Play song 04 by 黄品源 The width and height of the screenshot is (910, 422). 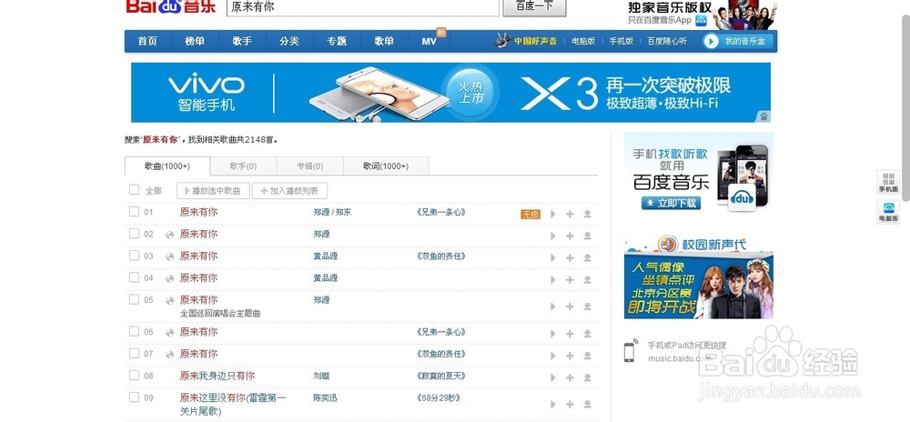point(553,280)
